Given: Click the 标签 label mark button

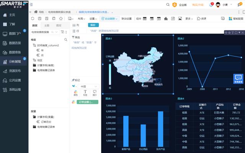Looking at the screenshot, I should pyautogui.click(x=85, y=93).
